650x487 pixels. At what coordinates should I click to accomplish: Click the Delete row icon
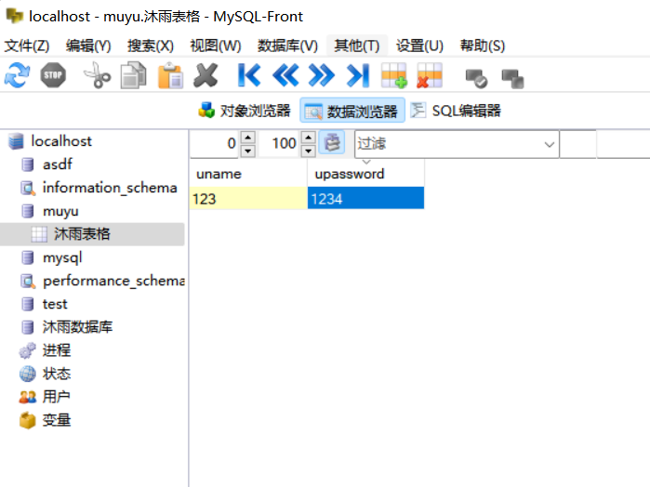point(430,75)
